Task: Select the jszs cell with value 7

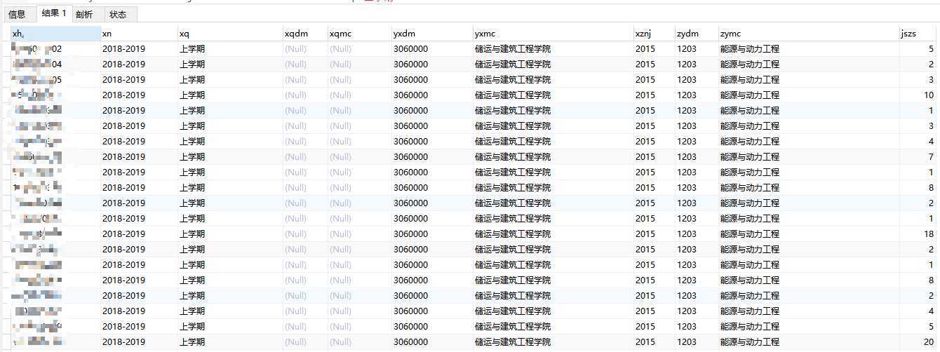Action: [x=918, y=157]
